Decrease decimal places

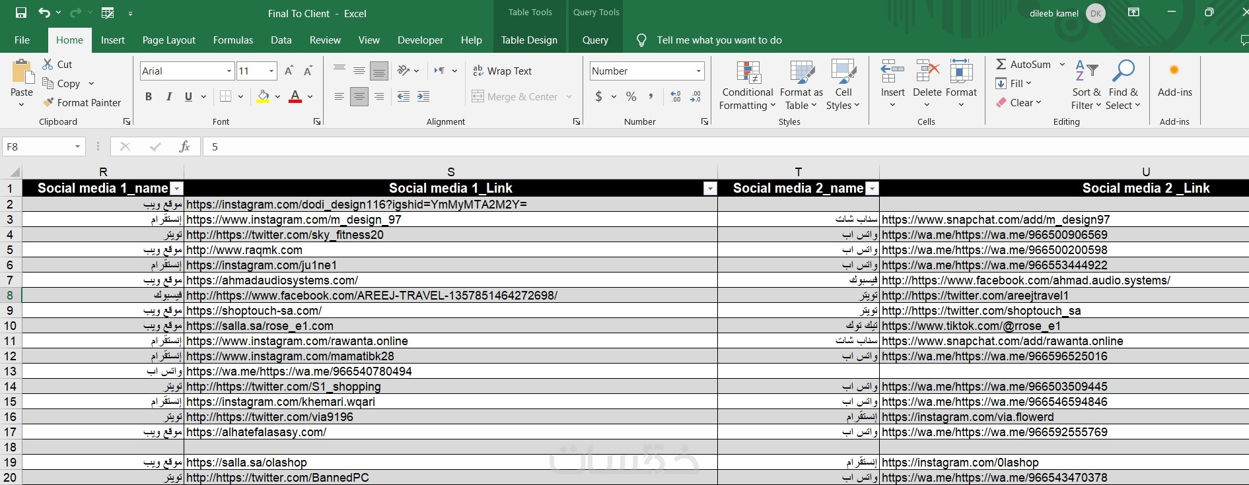(x=696, y=96)
